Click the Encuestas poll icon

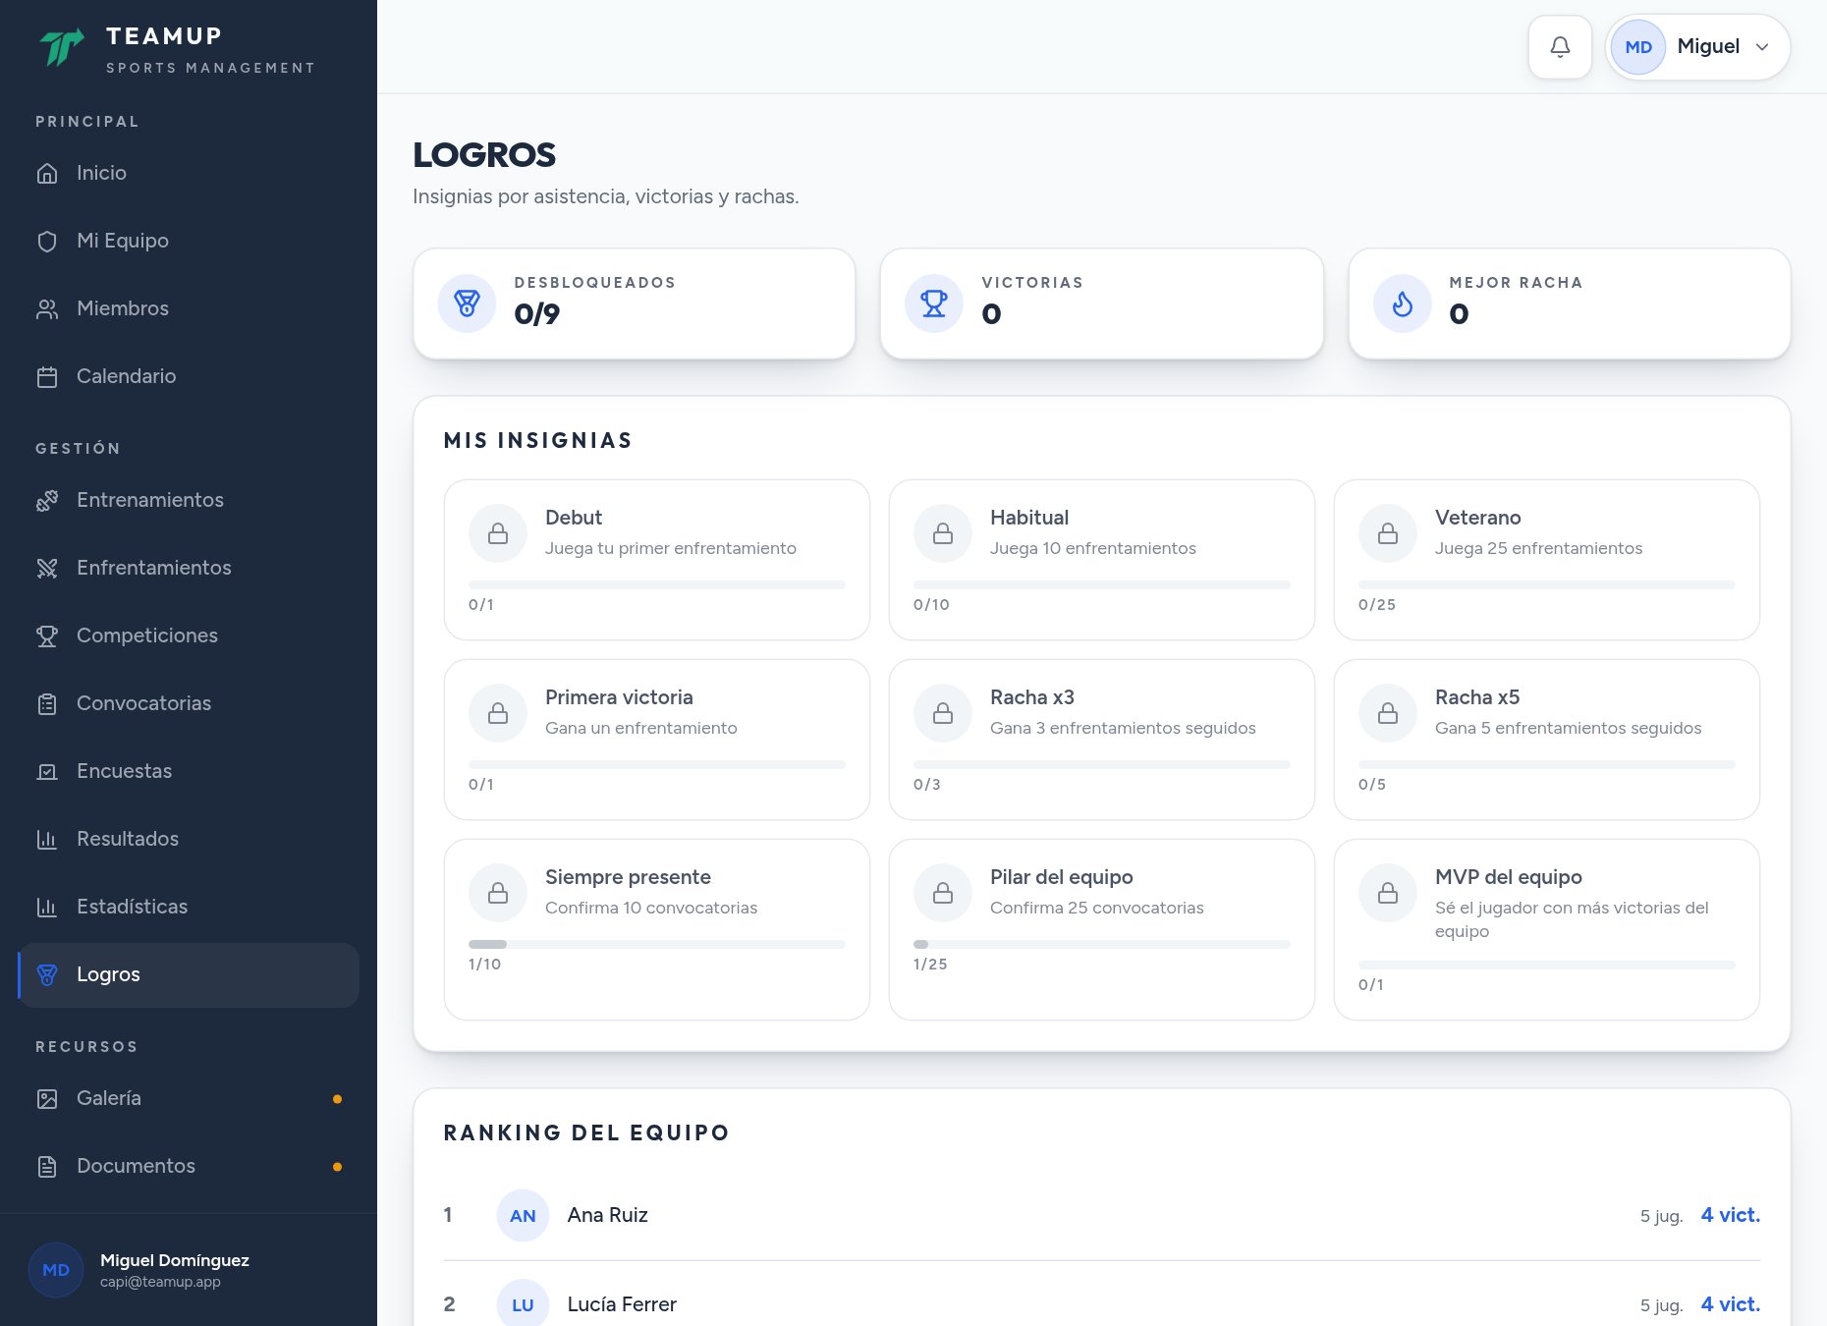[47, 772]
